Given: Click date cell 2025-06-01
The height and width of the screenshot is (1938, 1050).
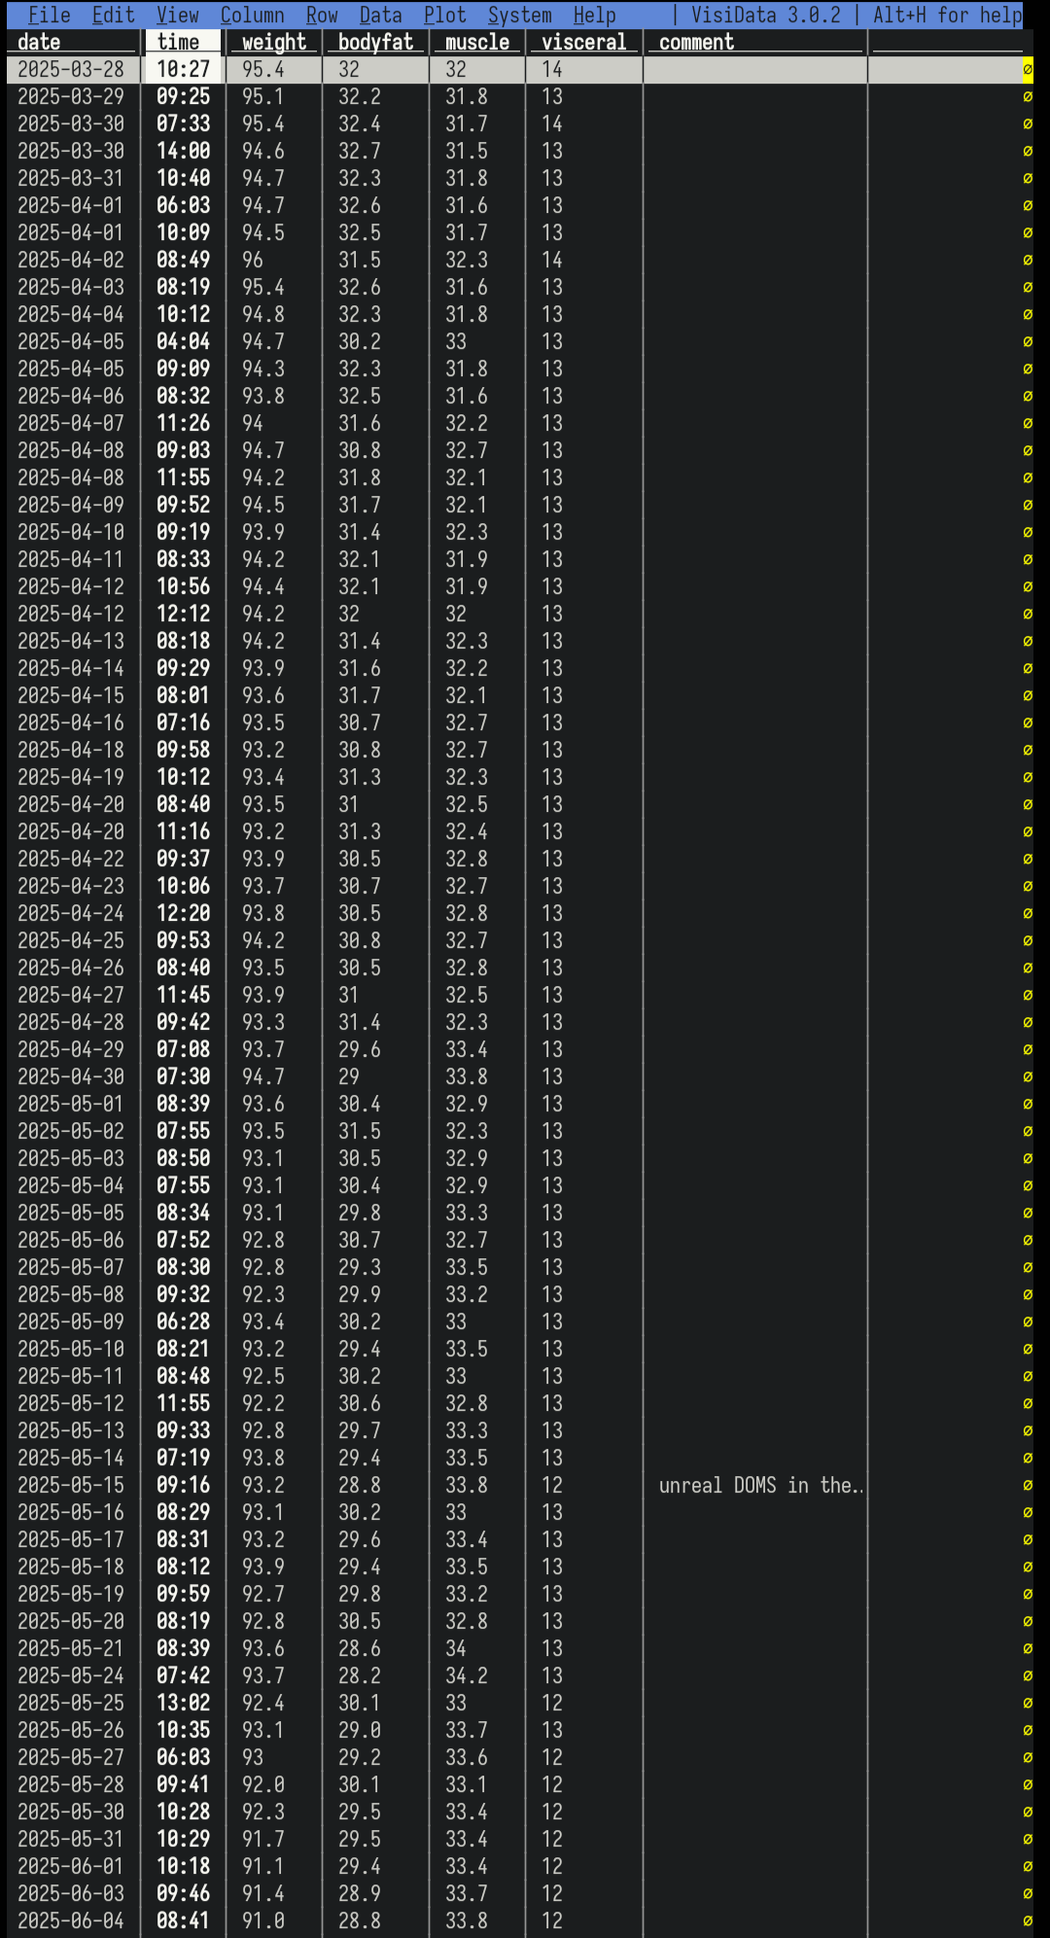Looking at the screenshot, I should (x=71, y=1866).
